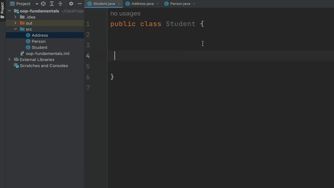Close the Student.java tab
This screenshot has height=188, width=334.
click(119, 4)
